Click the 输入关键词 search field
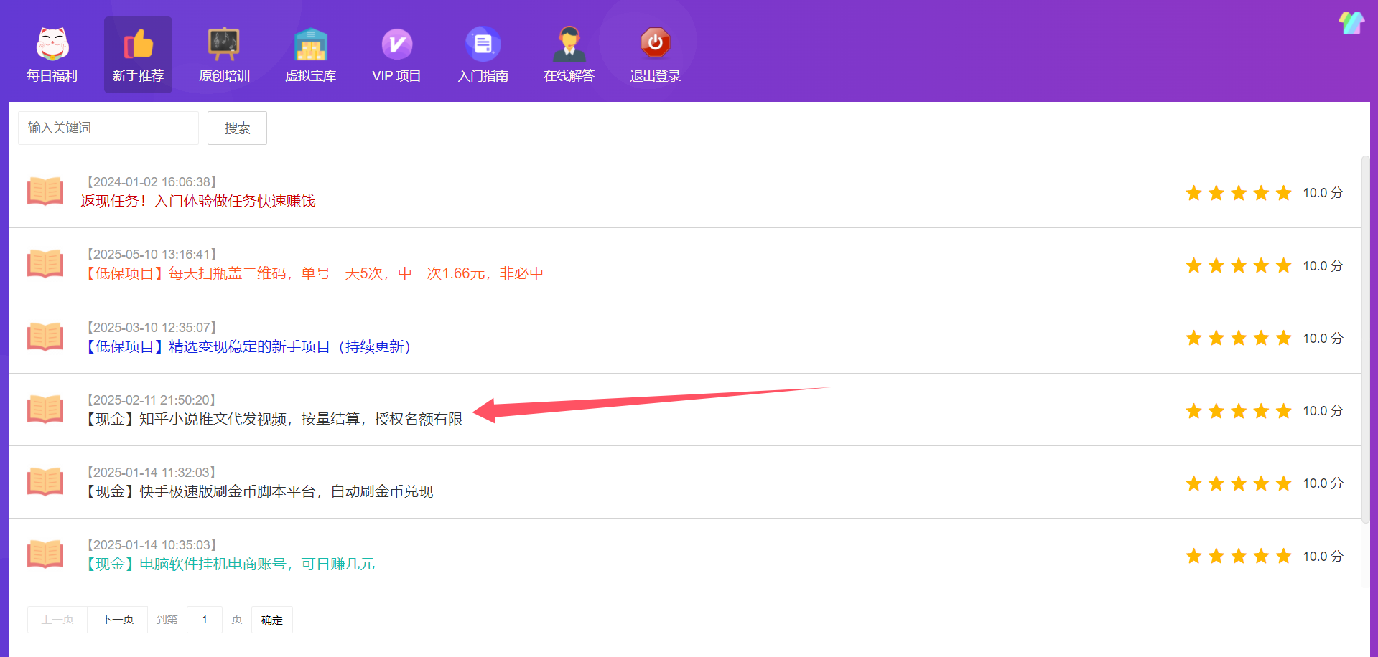Image resolution: width=1378 pixels, height=657 pixels. (x=108, y=128)
